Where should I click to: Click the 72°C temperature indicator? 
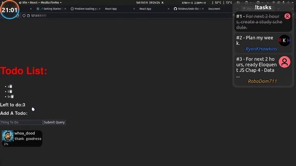229,3
